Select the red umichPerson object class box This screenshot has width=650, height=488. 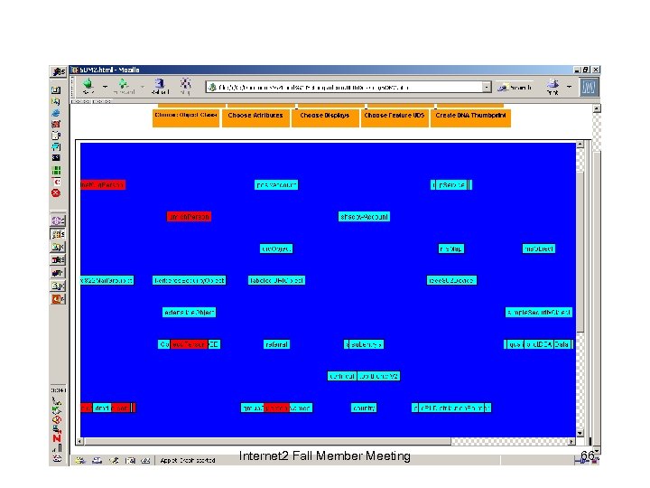click(x=189, y=217)
